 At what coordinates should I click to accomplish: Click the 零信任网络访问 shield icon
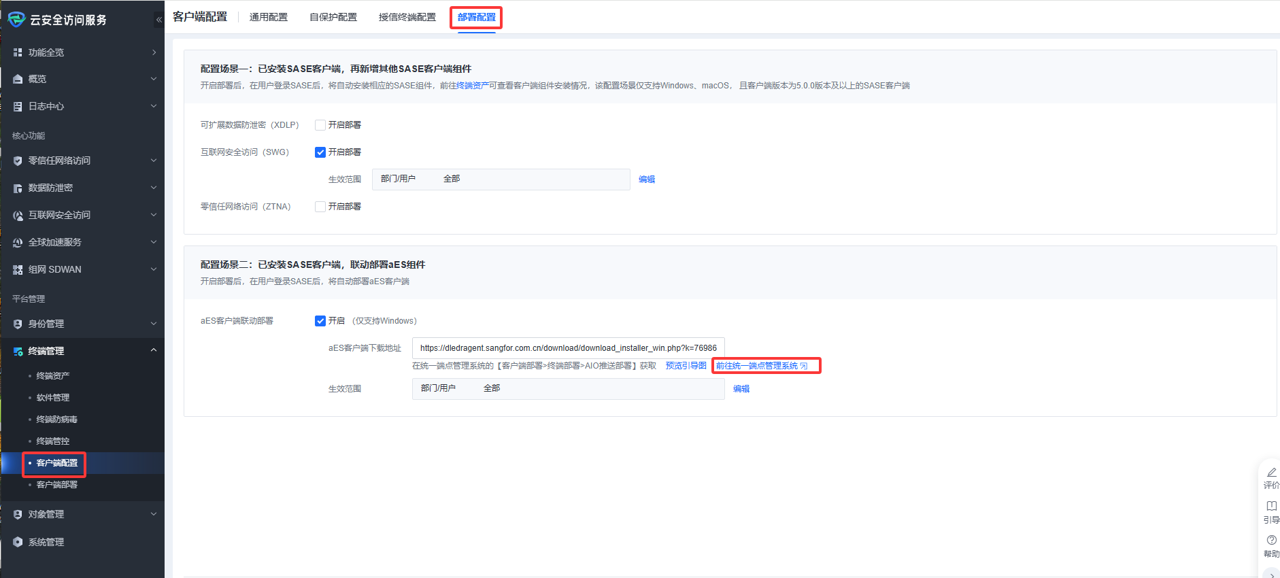[18, 161]
